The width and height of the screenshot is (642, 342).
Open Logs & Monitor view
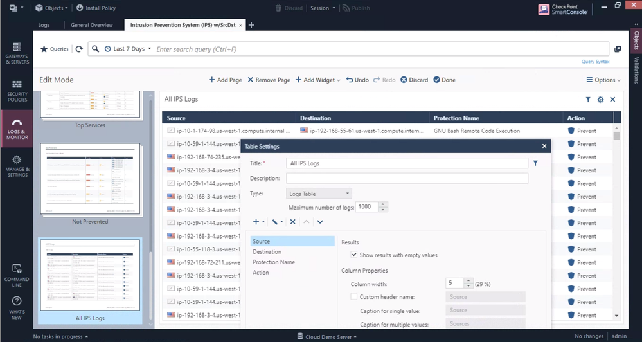click(x=17, y=129)
